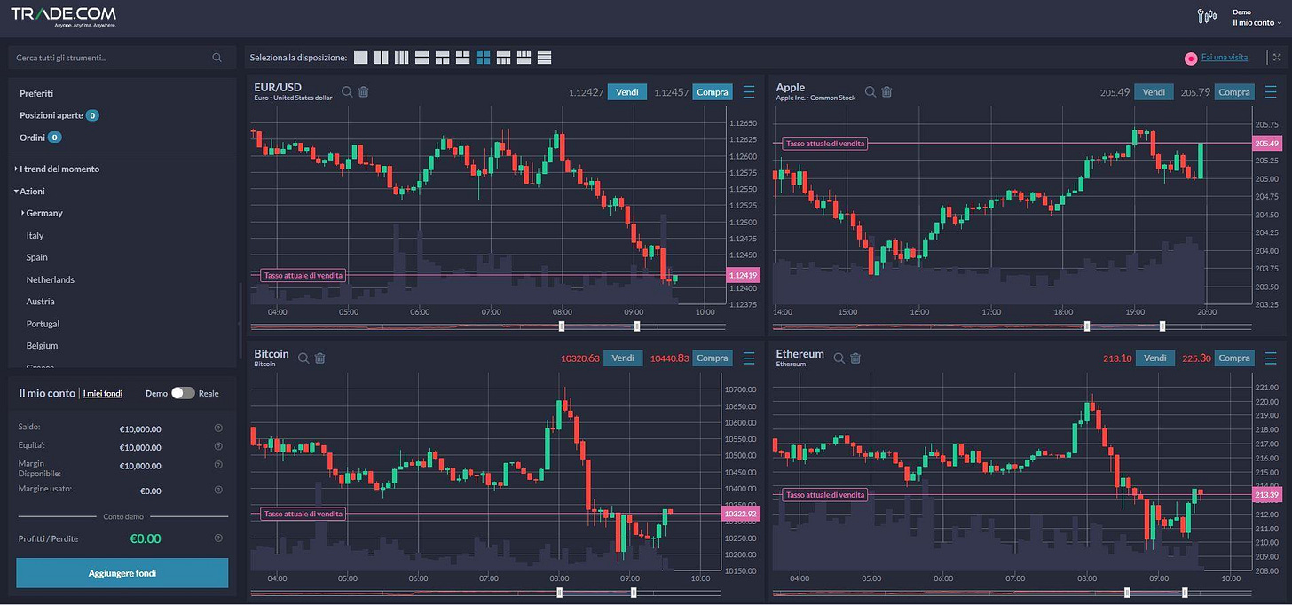Expand the Germany stocks group

coord(43,213)
